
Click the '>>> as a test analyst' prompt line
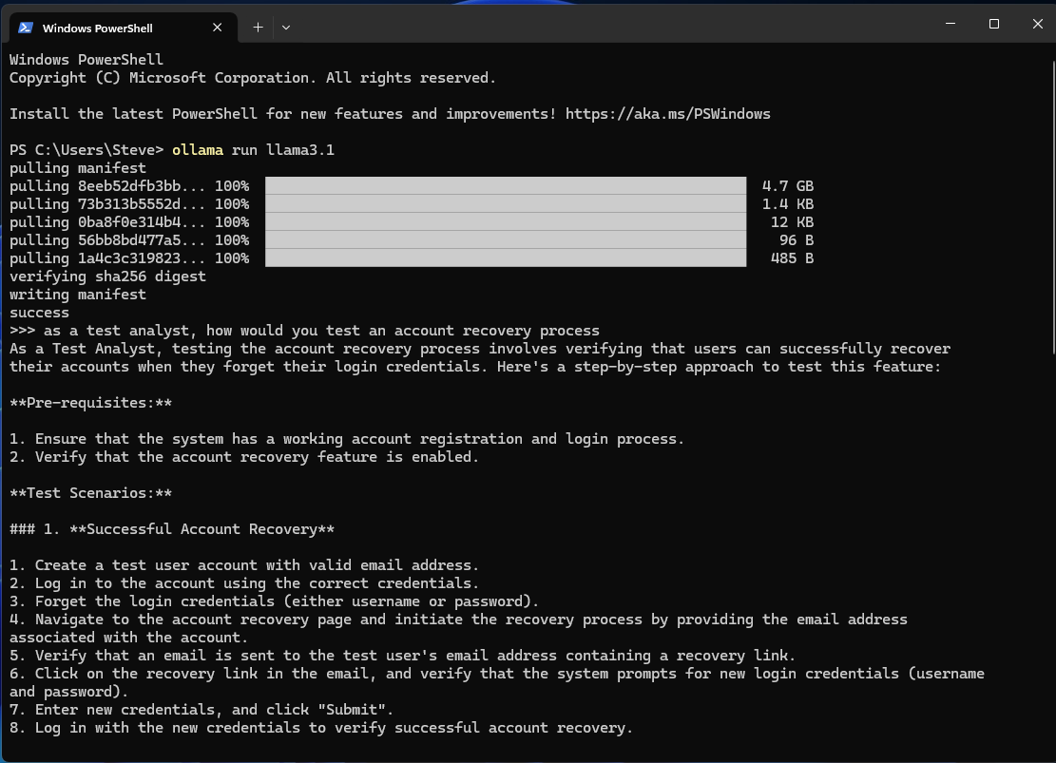[304, 331]
